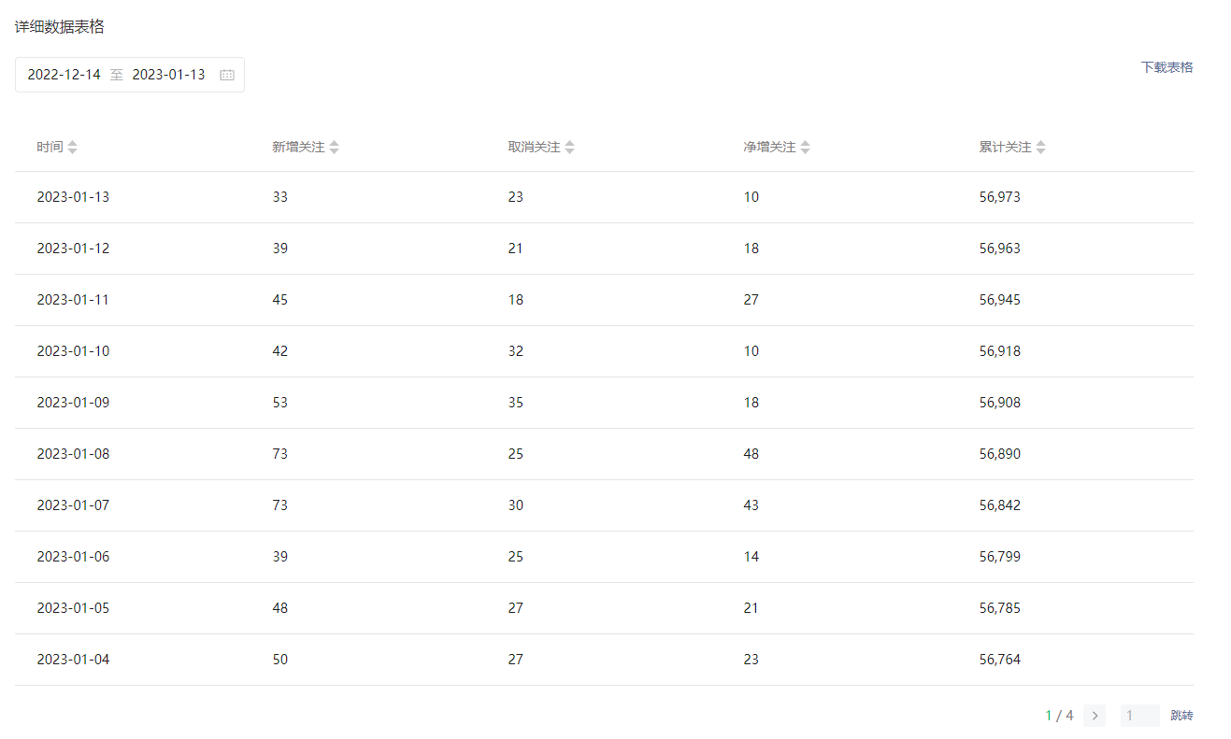Click the 累计关注 column header label

coord(1005,148)
